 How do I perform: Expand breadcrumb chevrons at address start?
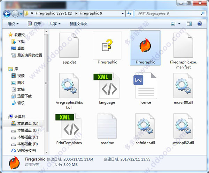(32, 13)
